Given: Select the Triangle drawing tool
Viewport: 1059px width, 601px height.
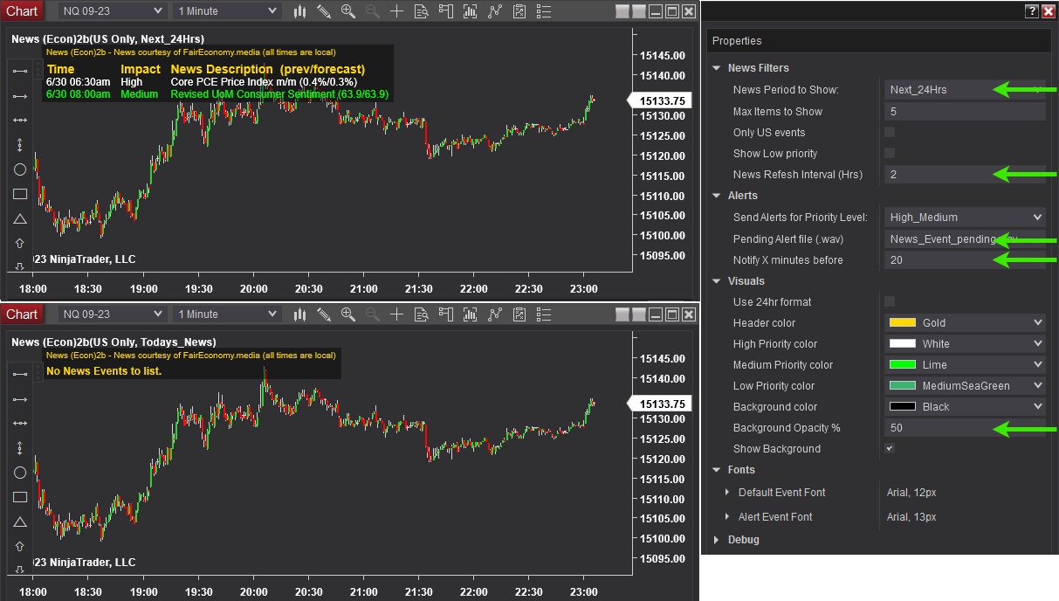Looking at the screenshot, I should (x=19, y=218).
